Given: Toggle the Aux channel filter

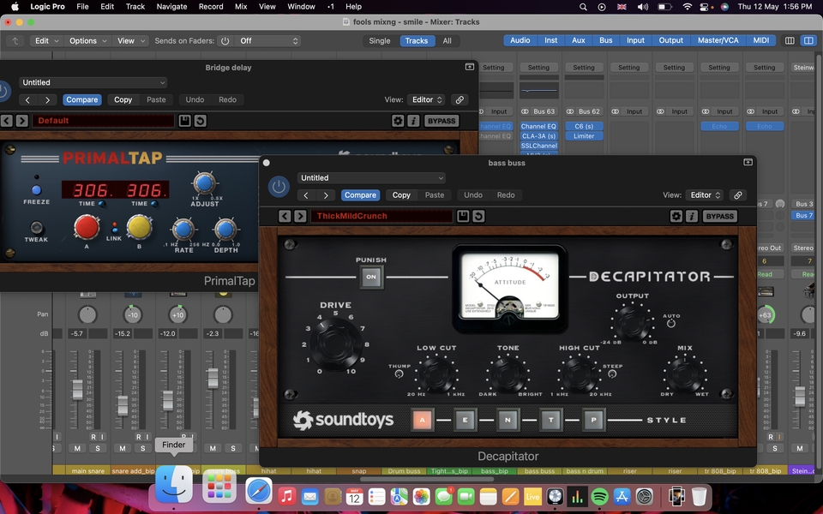Looking at the screenshot, I should pyautogui.click(x=578, y=40).
